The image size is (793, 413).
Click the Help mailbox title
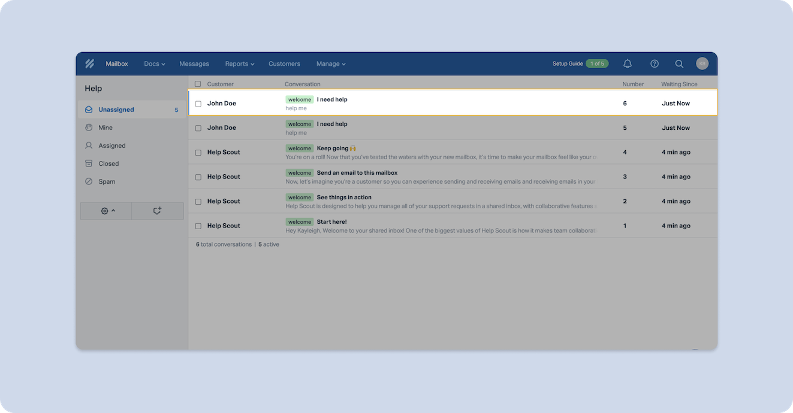(94, 89)
